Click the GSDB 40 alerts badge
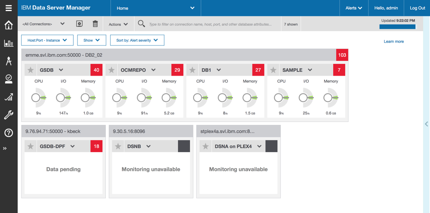The height and width of the screenshot is (213, 430). tap(96, 70)
